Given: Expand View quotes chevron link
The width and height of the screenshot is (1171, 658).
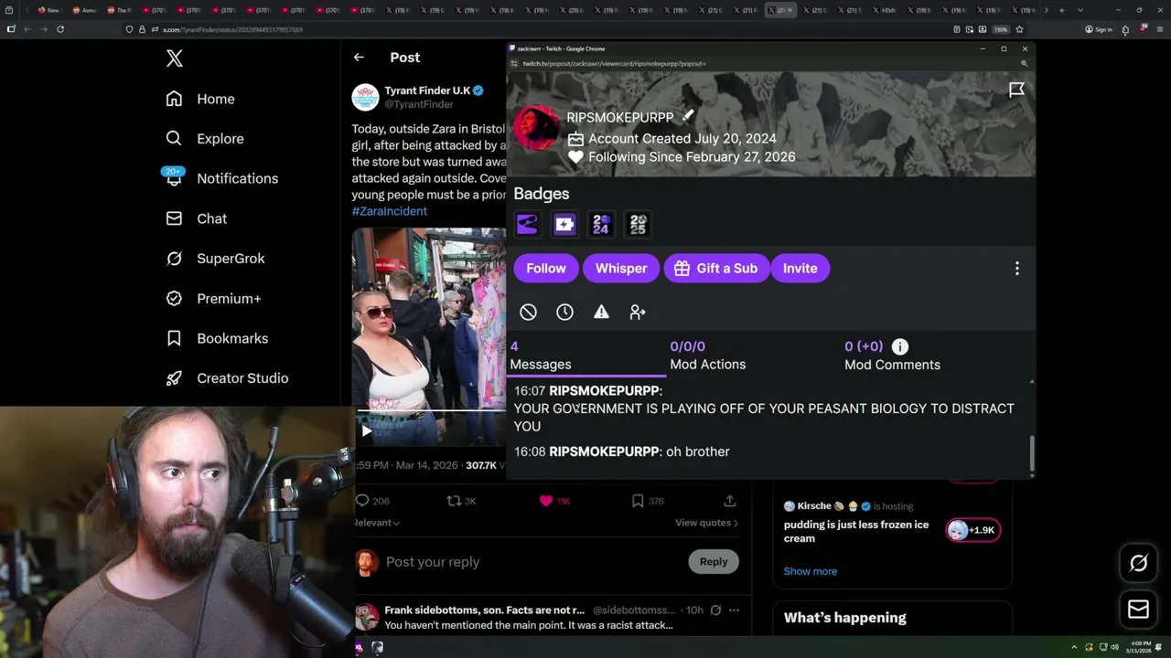Looking at the screenshot, I should pos(706,523).
